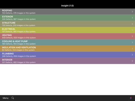
Task: Click the '118 Defects' subtitle under STRUCTURE
Action: pyautogui.click(x=19, y=26)
